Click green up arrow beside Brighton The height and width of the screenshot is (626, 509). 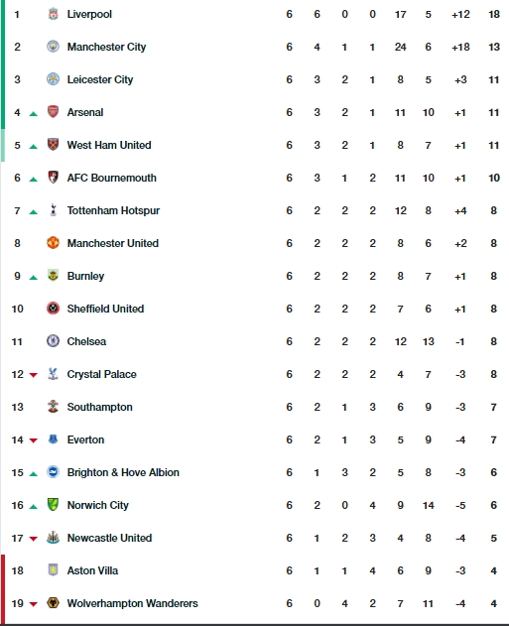[34, 474]
